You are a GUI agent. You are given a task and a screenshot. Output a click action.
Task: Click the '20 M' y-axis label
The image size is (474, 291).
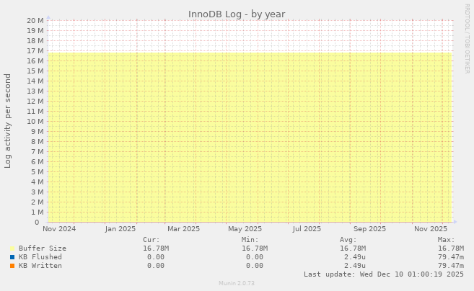tap(35, 20)
